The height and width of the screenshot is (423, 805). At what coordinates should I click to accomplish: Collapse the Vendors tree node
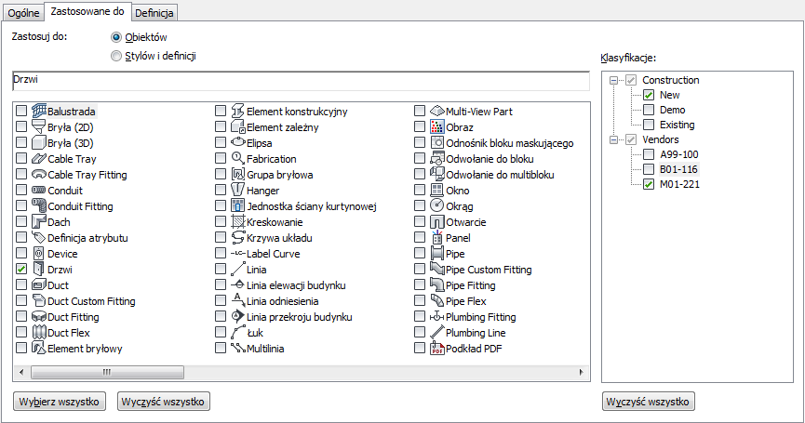pos(613,139)
